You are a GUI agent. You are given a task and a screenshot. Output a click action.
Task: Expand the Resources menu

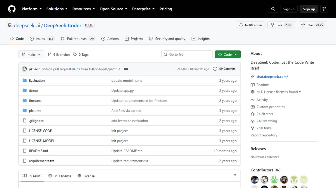[x=83, y=9]
